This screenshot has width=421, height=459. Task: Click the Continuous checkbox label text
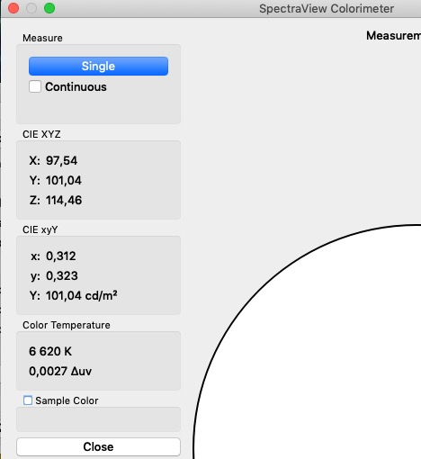(76, 87)
